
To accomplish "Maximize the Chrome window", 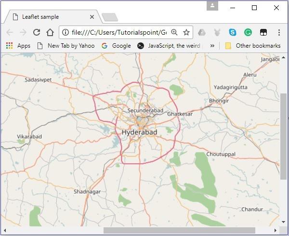I will [x=254, y=8].
